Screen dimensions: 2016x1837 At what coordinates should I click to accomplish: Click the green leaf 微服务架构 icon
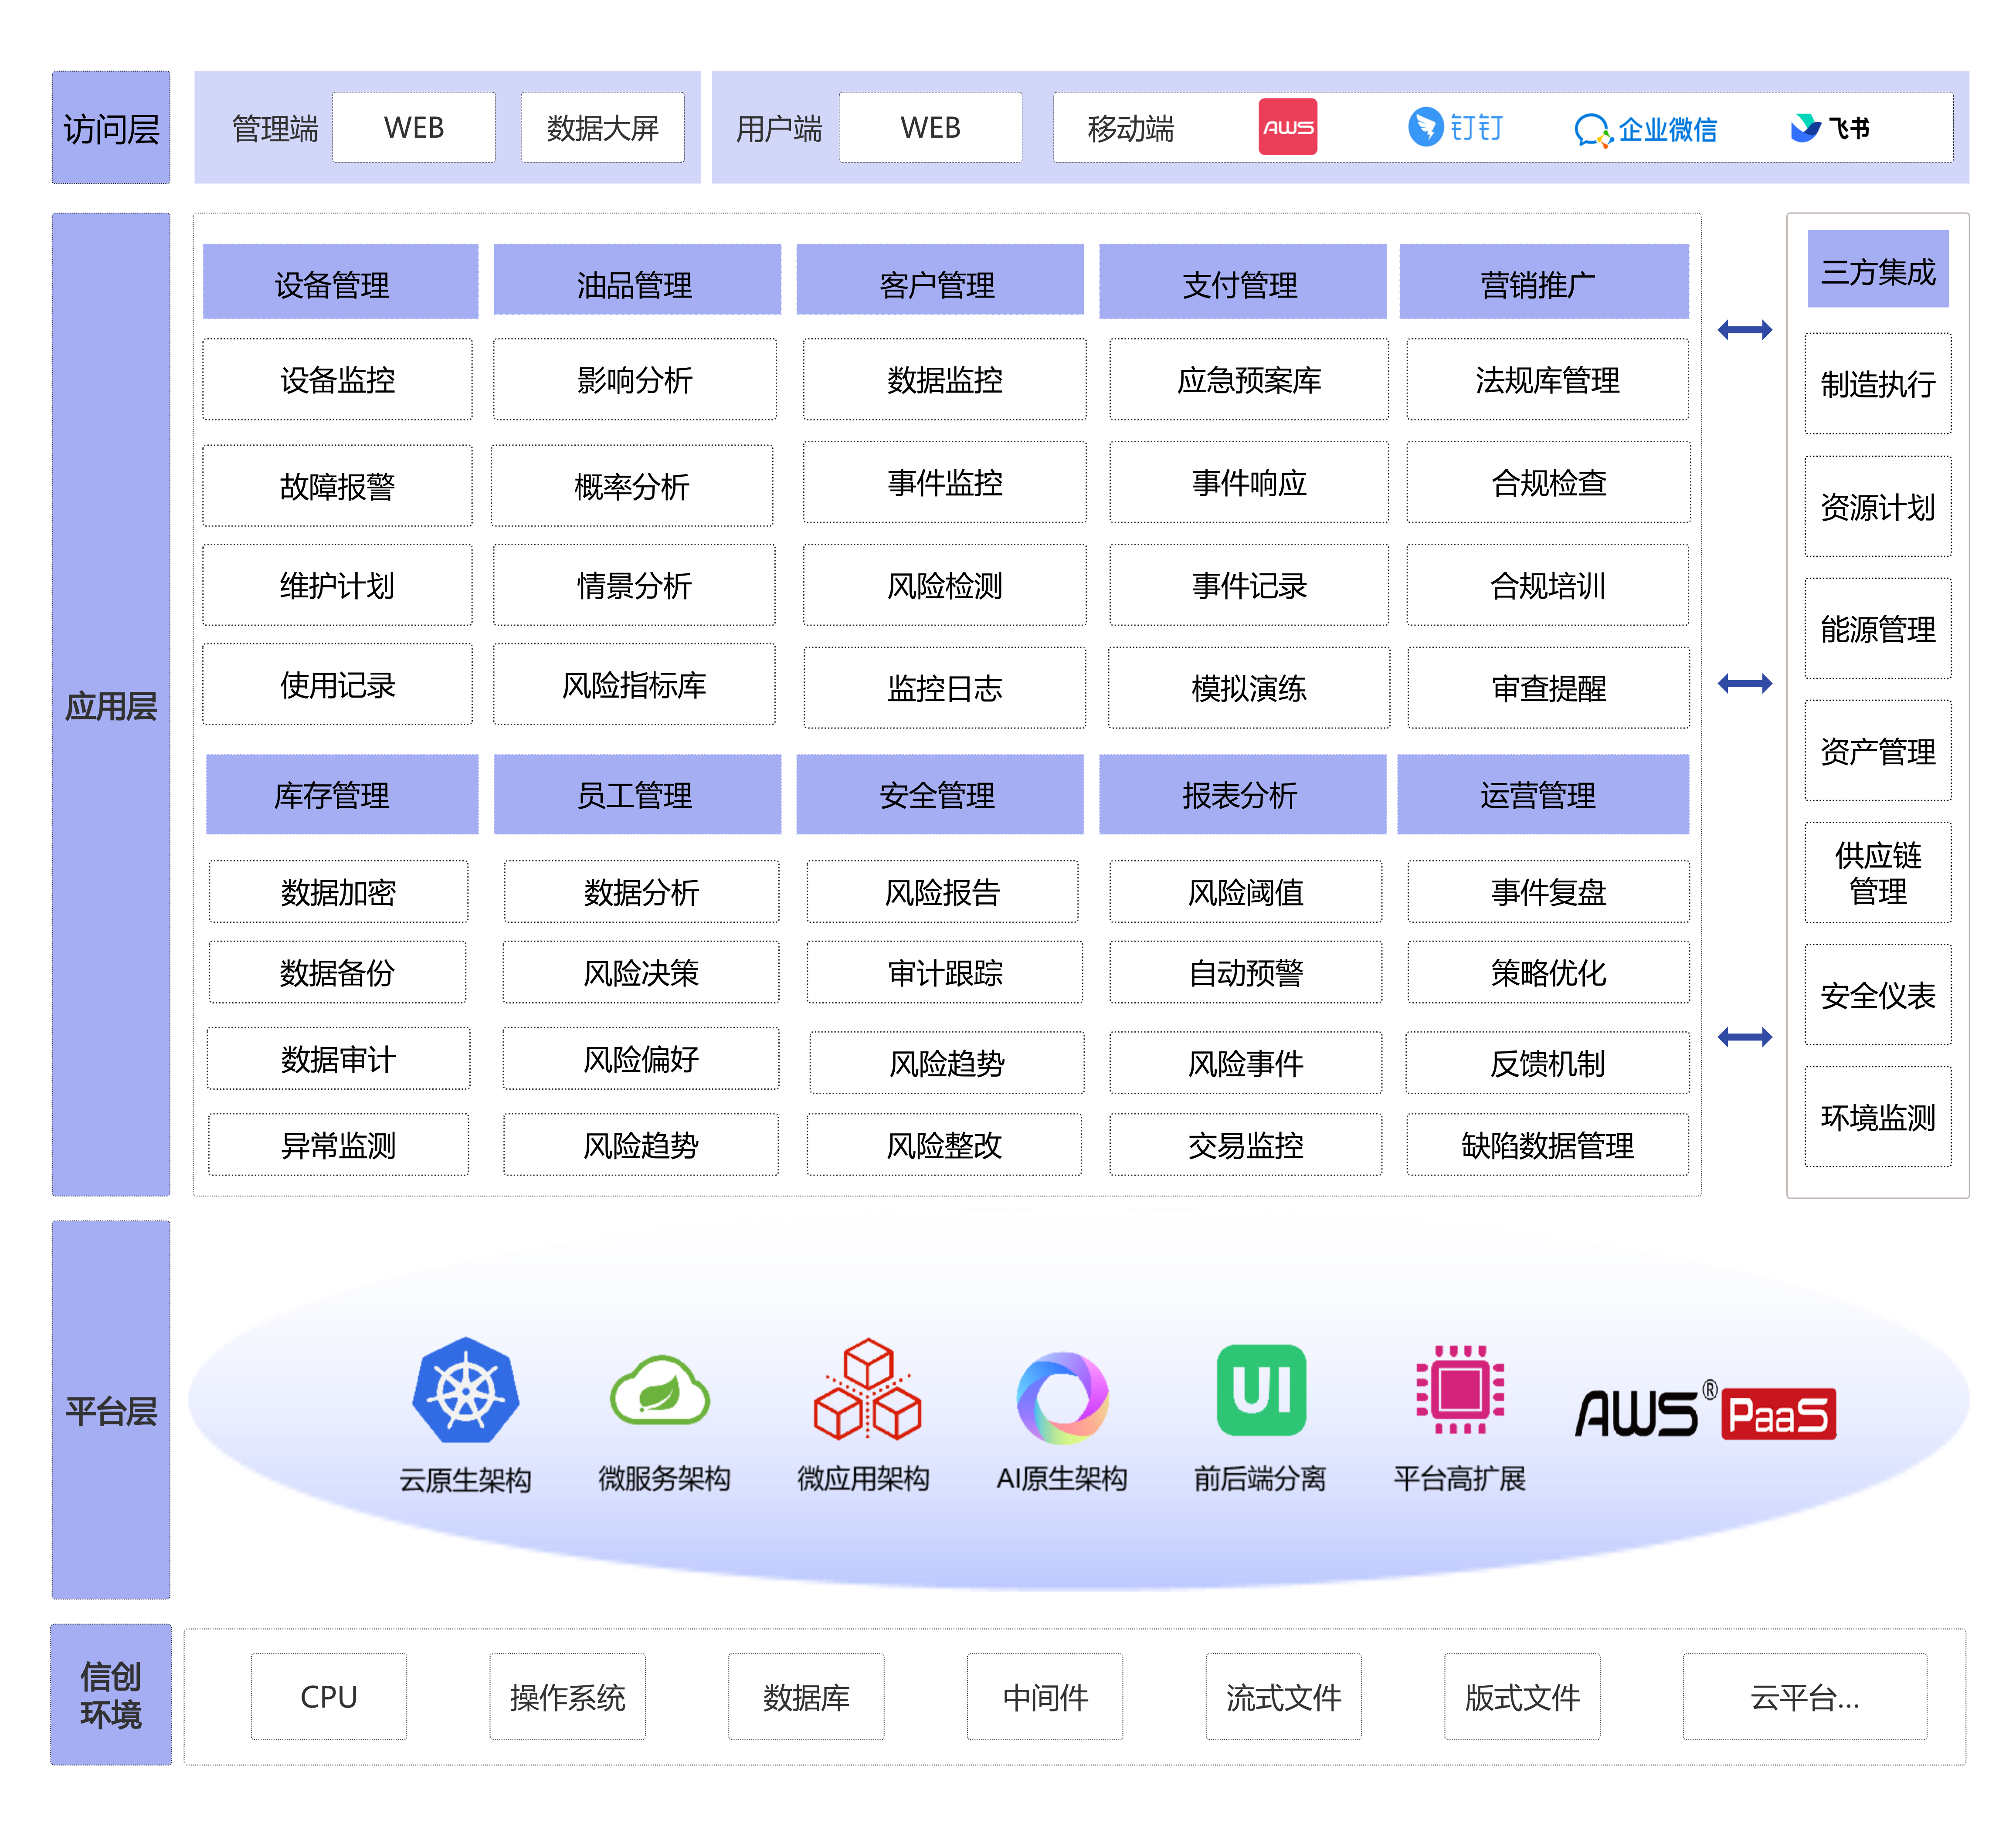(x=660, y=1390)
